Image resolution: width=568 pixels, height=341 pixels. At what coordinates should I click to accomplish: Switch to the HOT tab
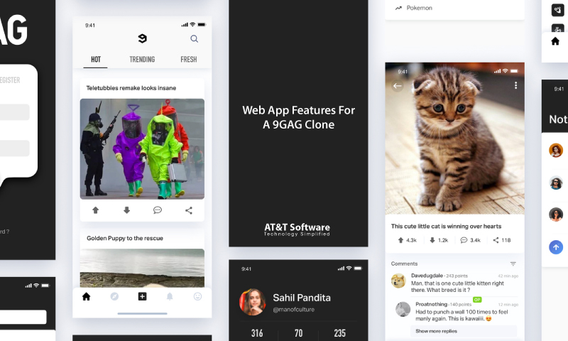coord(96,60)
